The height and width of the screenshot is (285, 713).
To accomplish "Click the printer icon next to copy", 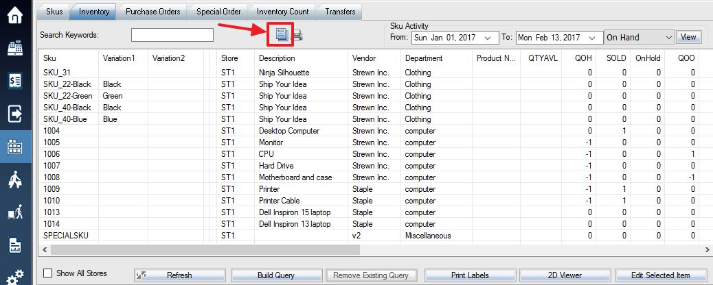I will [x=297, y=34].
